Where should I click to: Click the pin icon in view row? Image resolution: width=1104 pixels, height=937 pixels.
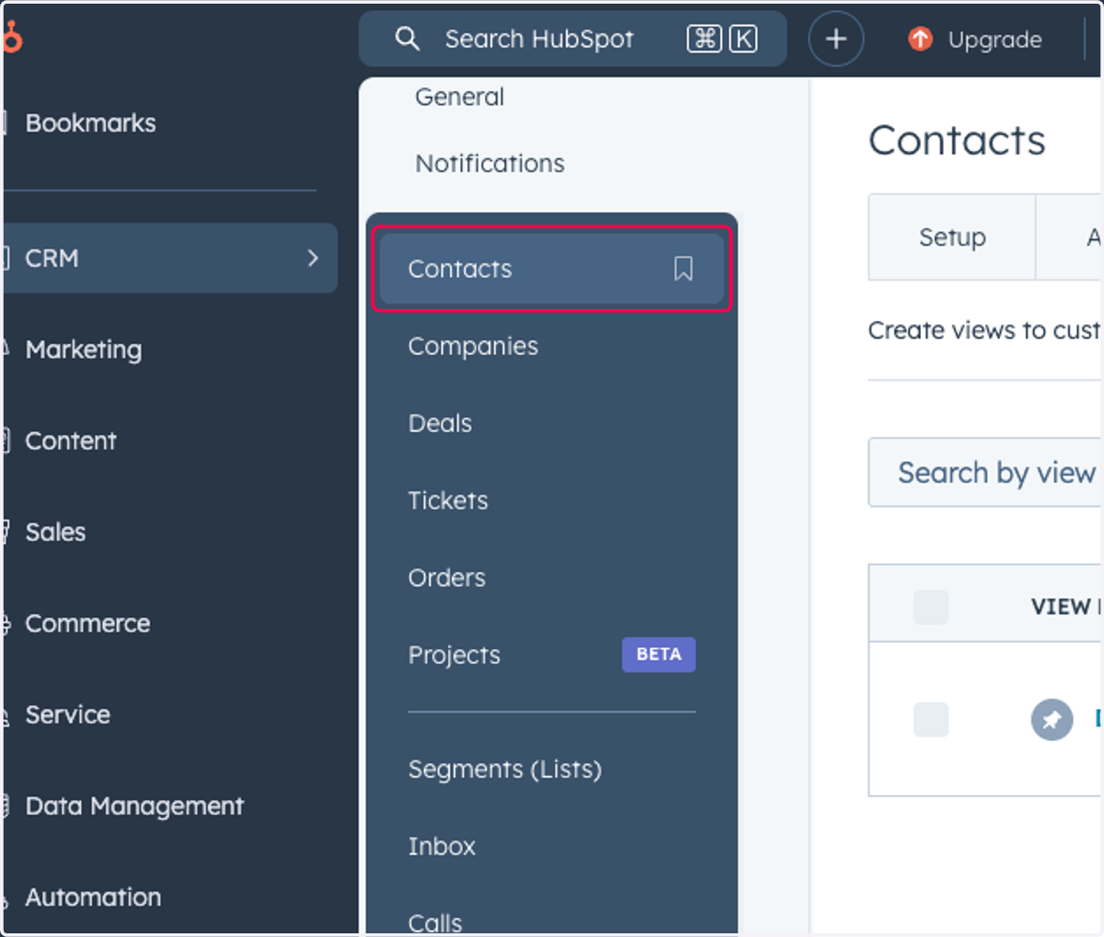1052,719
